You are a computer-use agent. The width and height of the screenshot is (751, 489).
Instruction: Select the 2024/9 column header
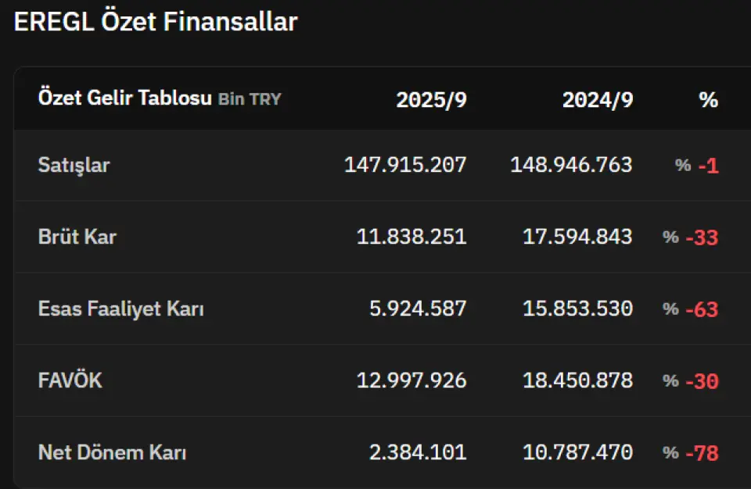point(598,99)
